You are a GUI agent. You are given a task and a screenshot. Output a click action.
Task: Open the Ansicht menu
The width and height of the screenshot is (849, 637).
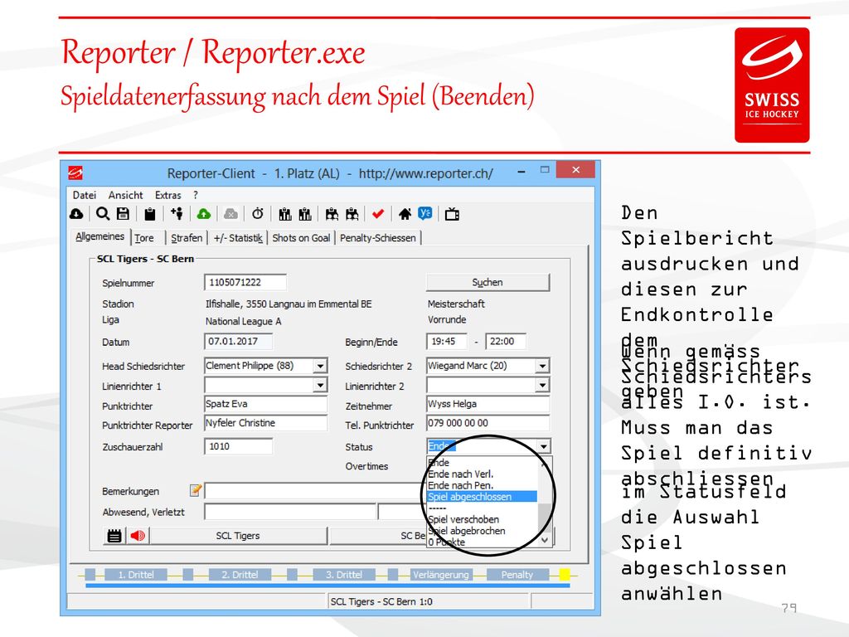[x=126, y=195]
